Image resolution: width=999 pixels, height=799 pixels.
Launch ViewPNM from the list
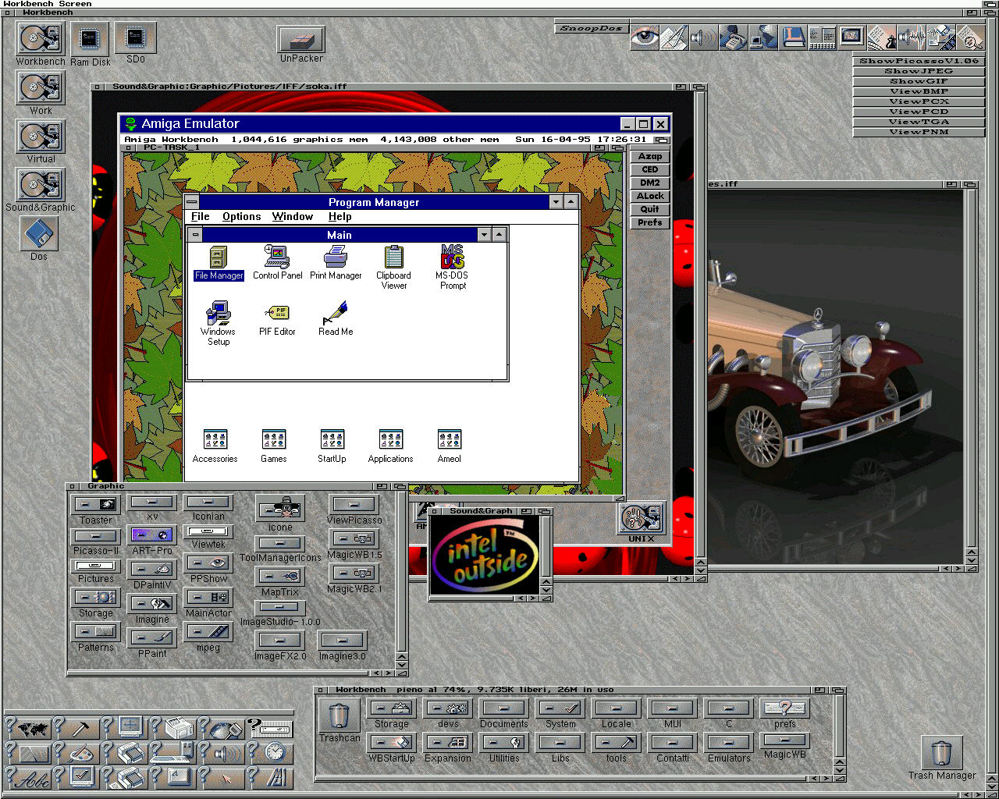pyautogui.click(x=919, y=132)
